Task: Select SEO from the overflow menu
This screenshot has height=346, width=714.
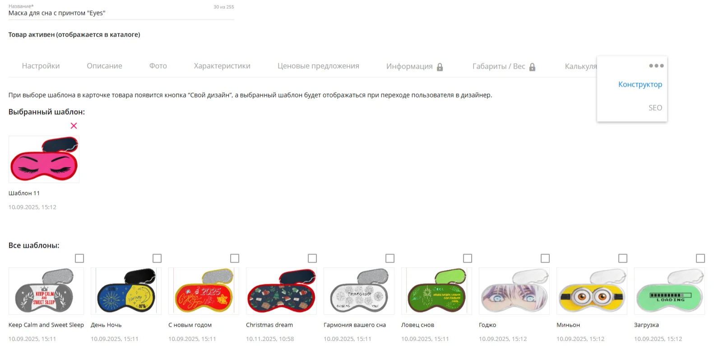Action: [x=655, y=108]
